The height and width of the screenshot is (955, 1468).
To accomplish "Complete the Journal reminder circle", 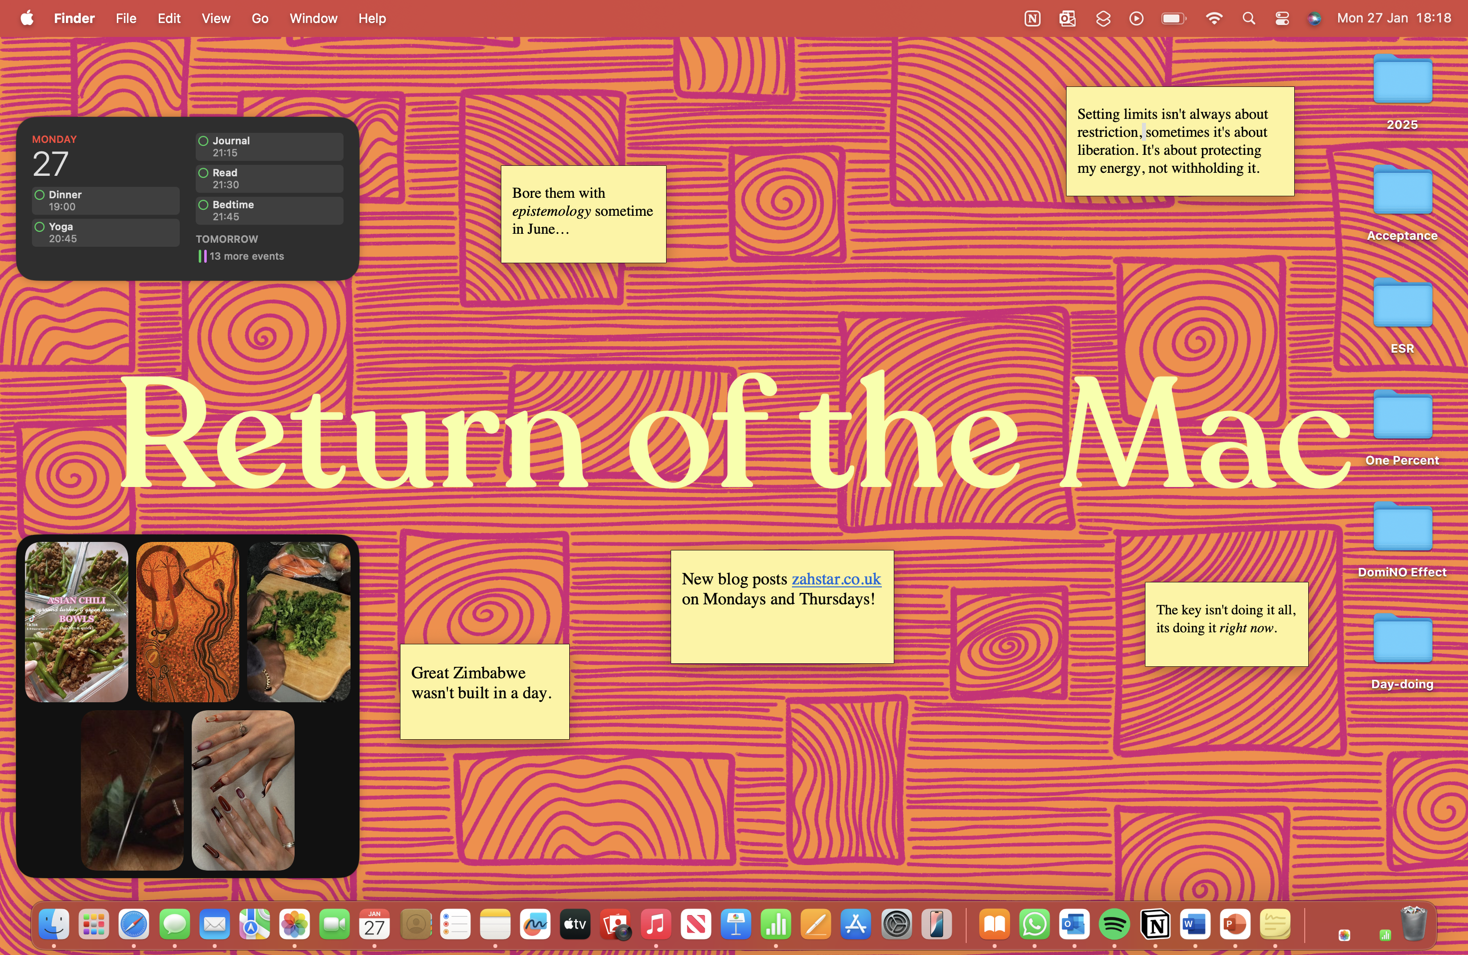I will pos(203,141).
